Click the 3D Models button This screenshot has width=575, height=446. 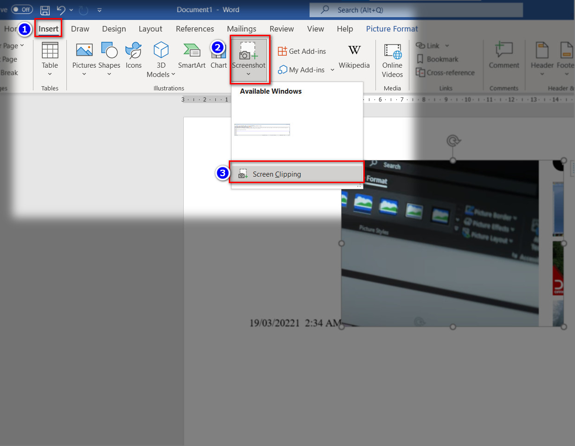coord(161,60)
